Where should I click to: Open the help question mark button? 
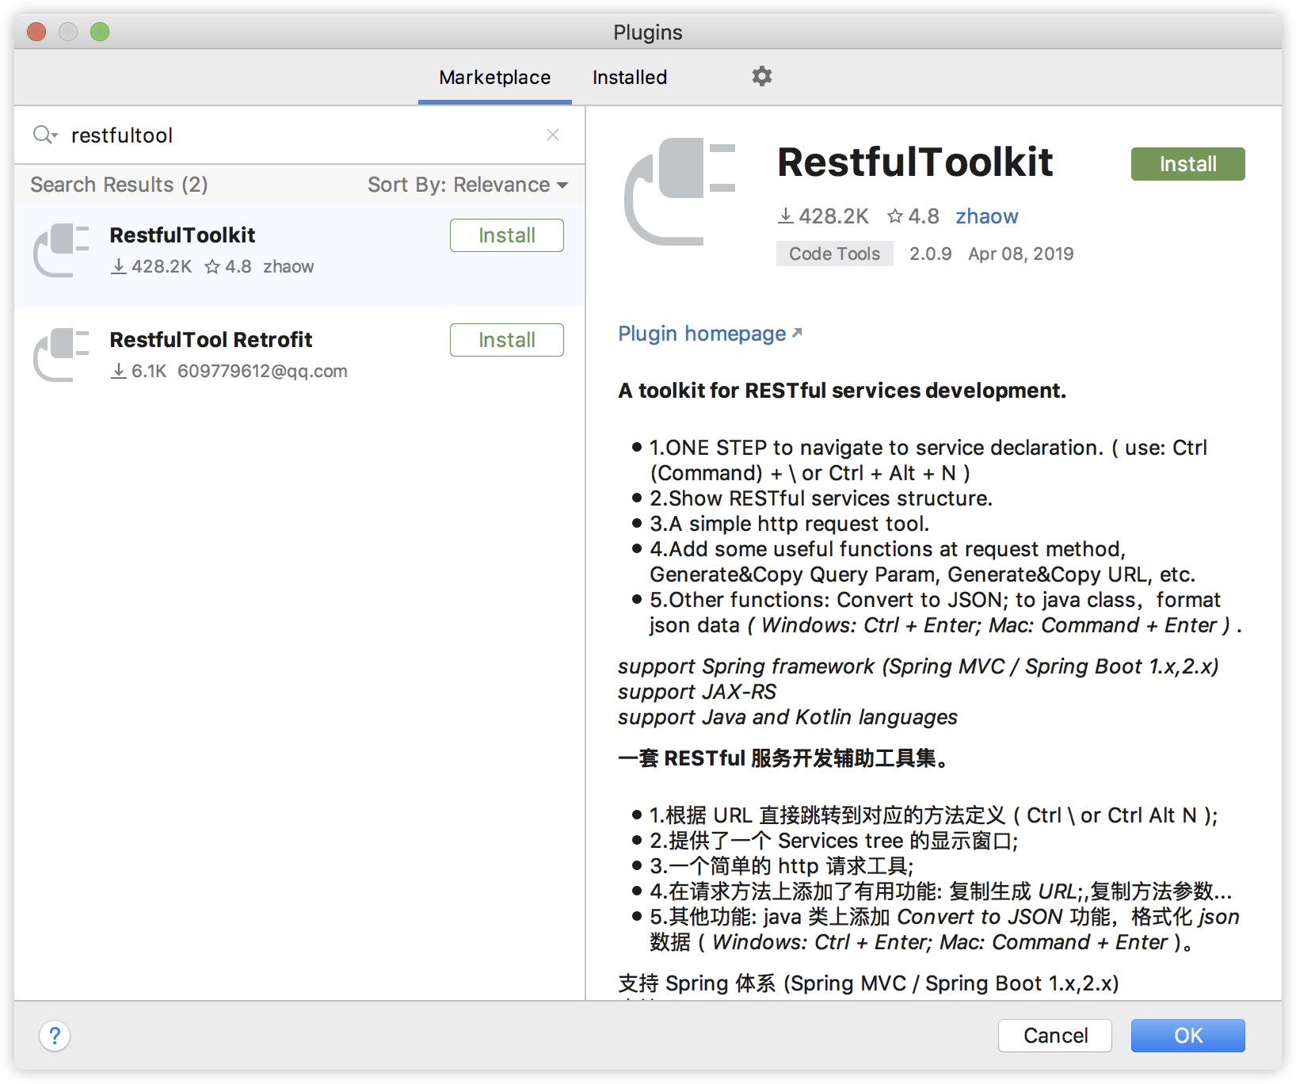(x=55, y=1036)
